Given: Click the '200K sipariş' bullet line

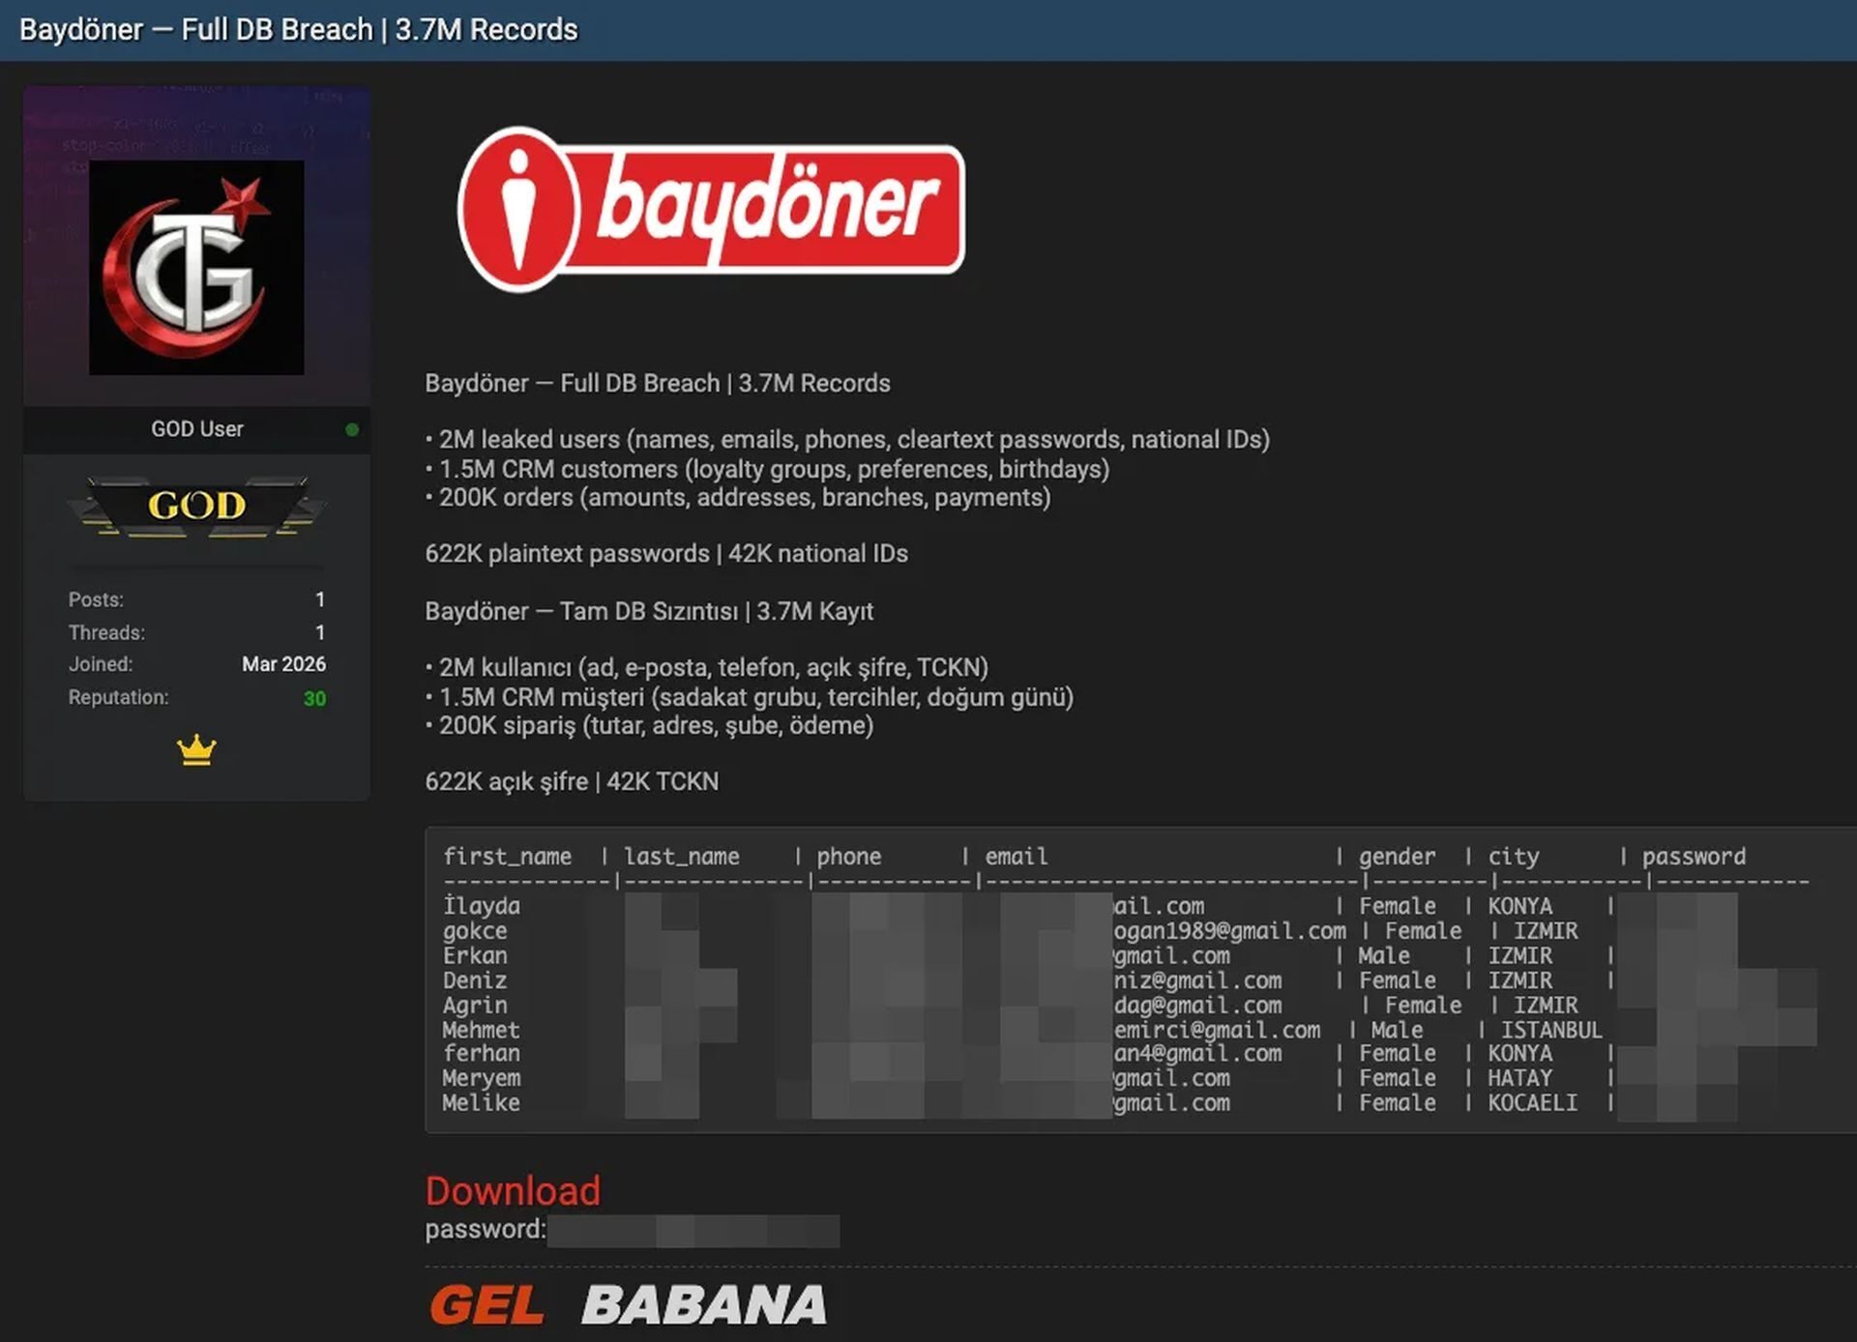Looking at the screenshot, I should click(649, 725).
